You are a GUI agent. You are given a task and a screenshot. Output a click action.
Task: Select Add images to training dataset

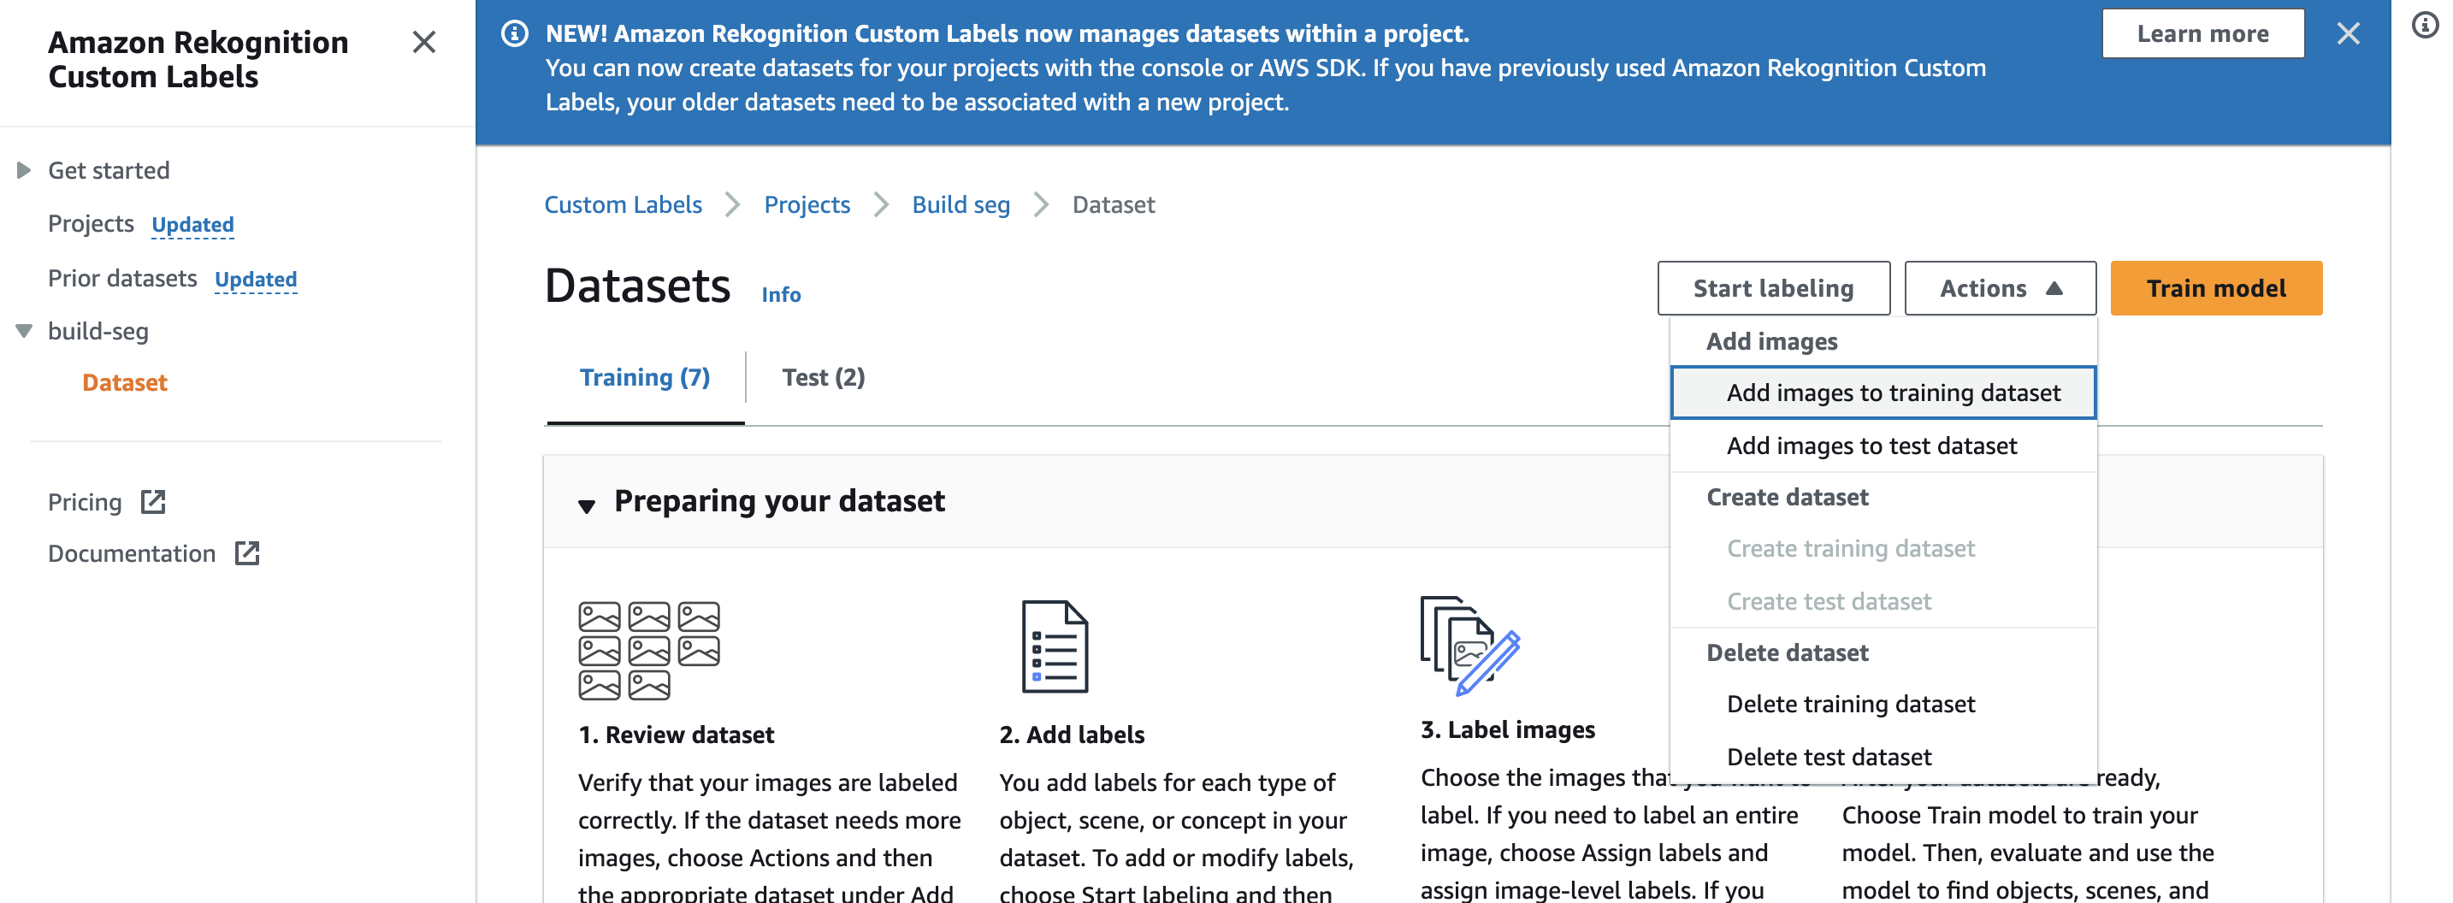pos(1883,392)
